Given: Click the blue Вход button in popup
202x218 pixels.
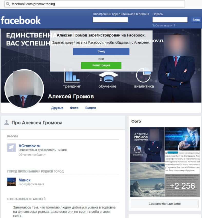Looking at the screenshot, I should 101,52.
